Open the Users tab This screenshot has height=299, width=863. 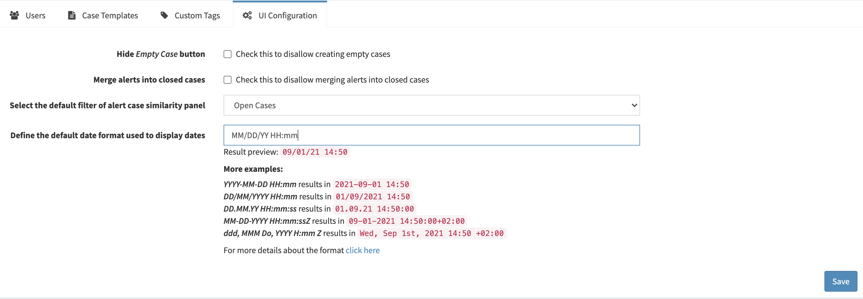tap(28, 15)
